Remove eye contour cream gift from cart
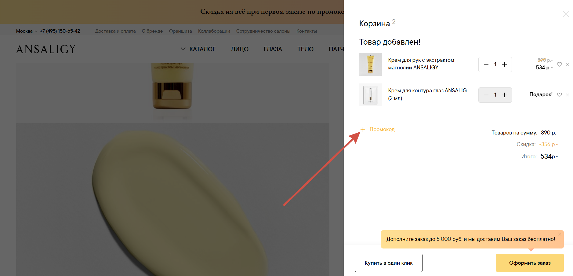The image size is (573, 276). 568,95
